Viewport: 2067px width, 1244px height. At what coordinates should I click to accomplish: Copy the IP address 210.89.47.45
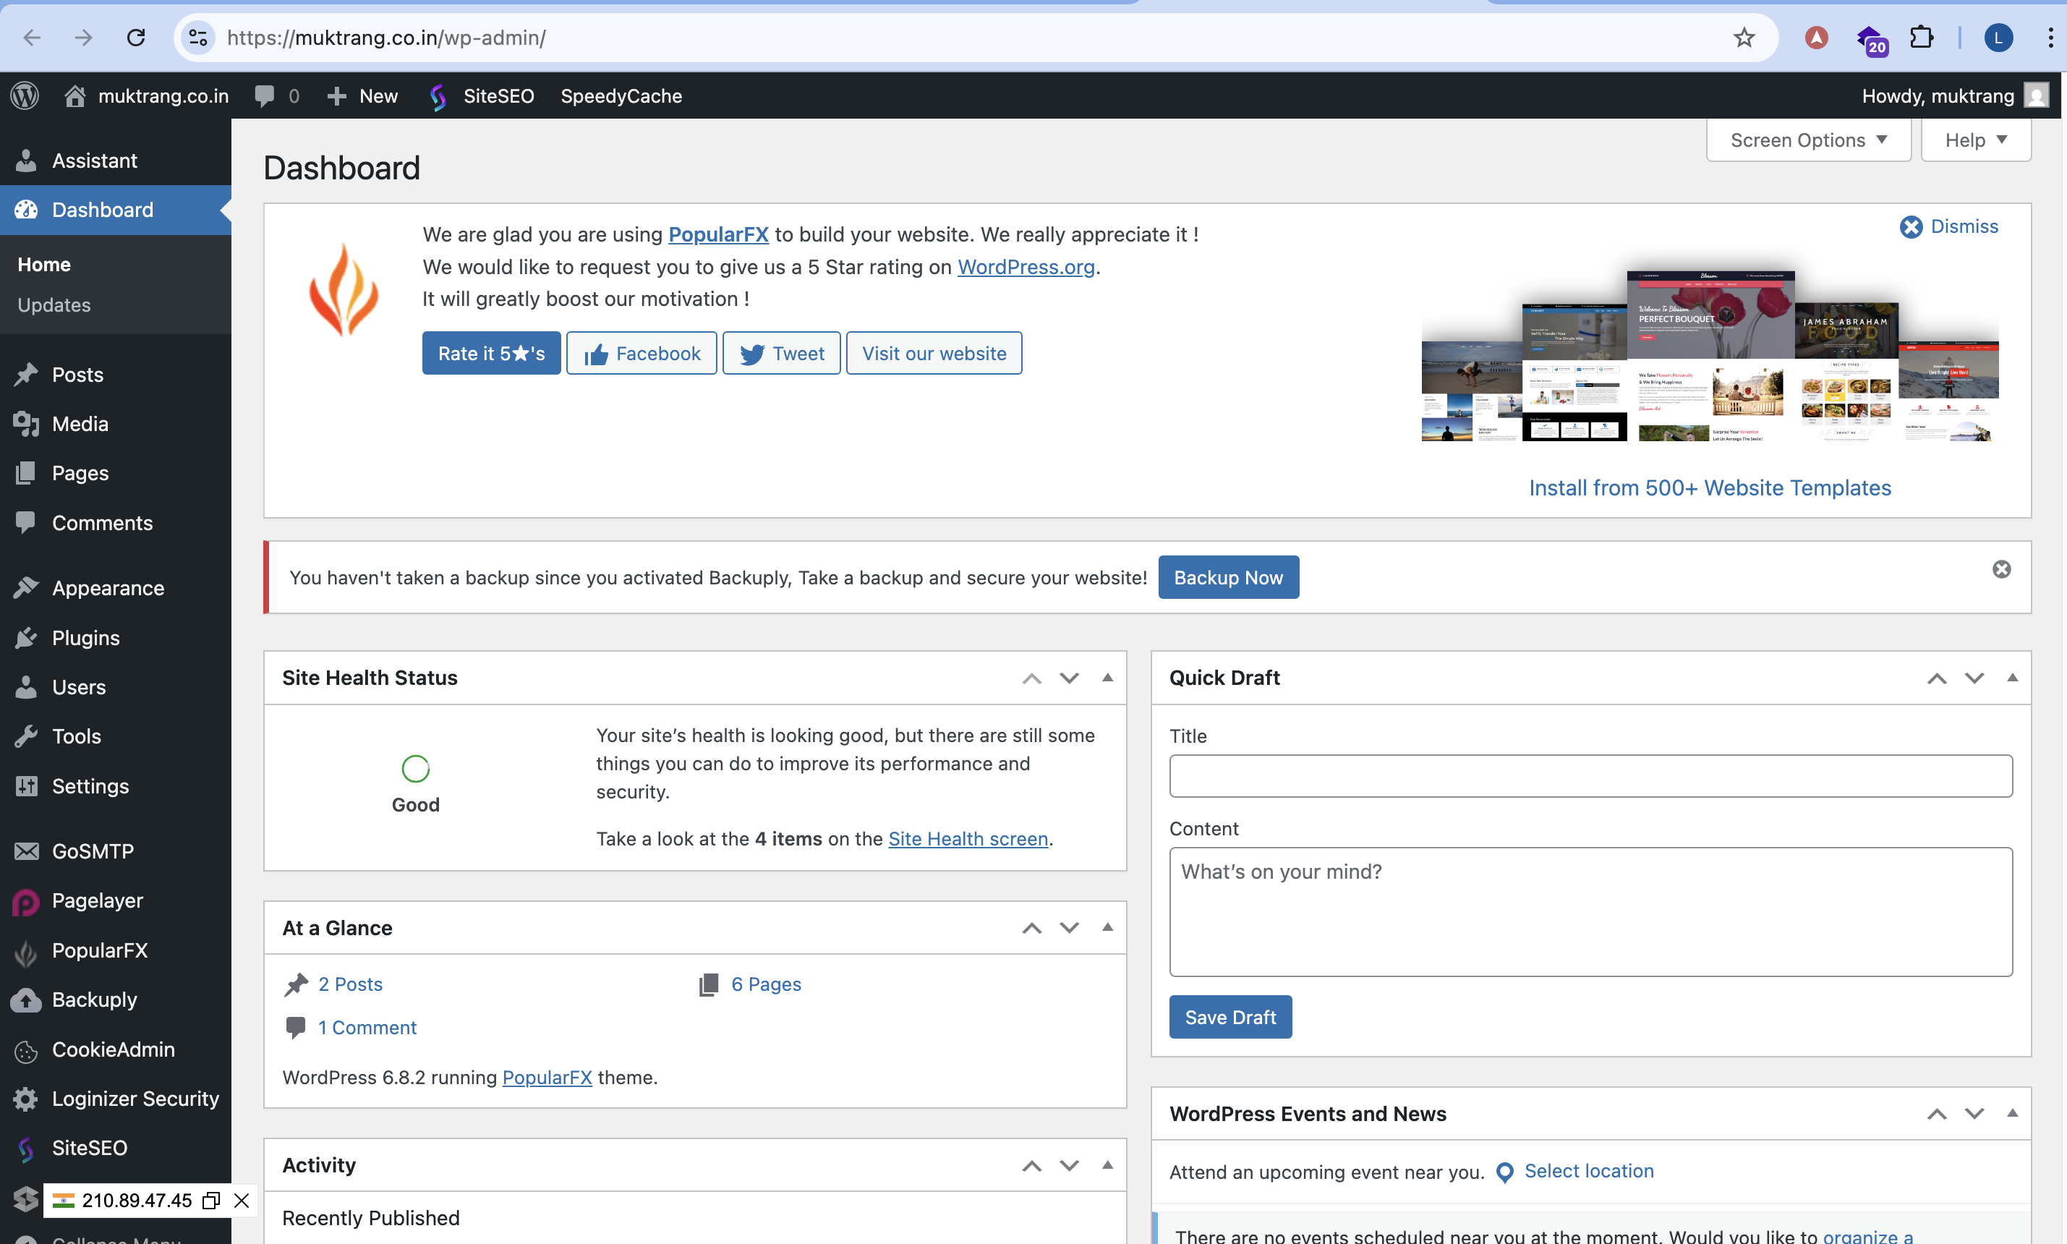click(211, 1201)
